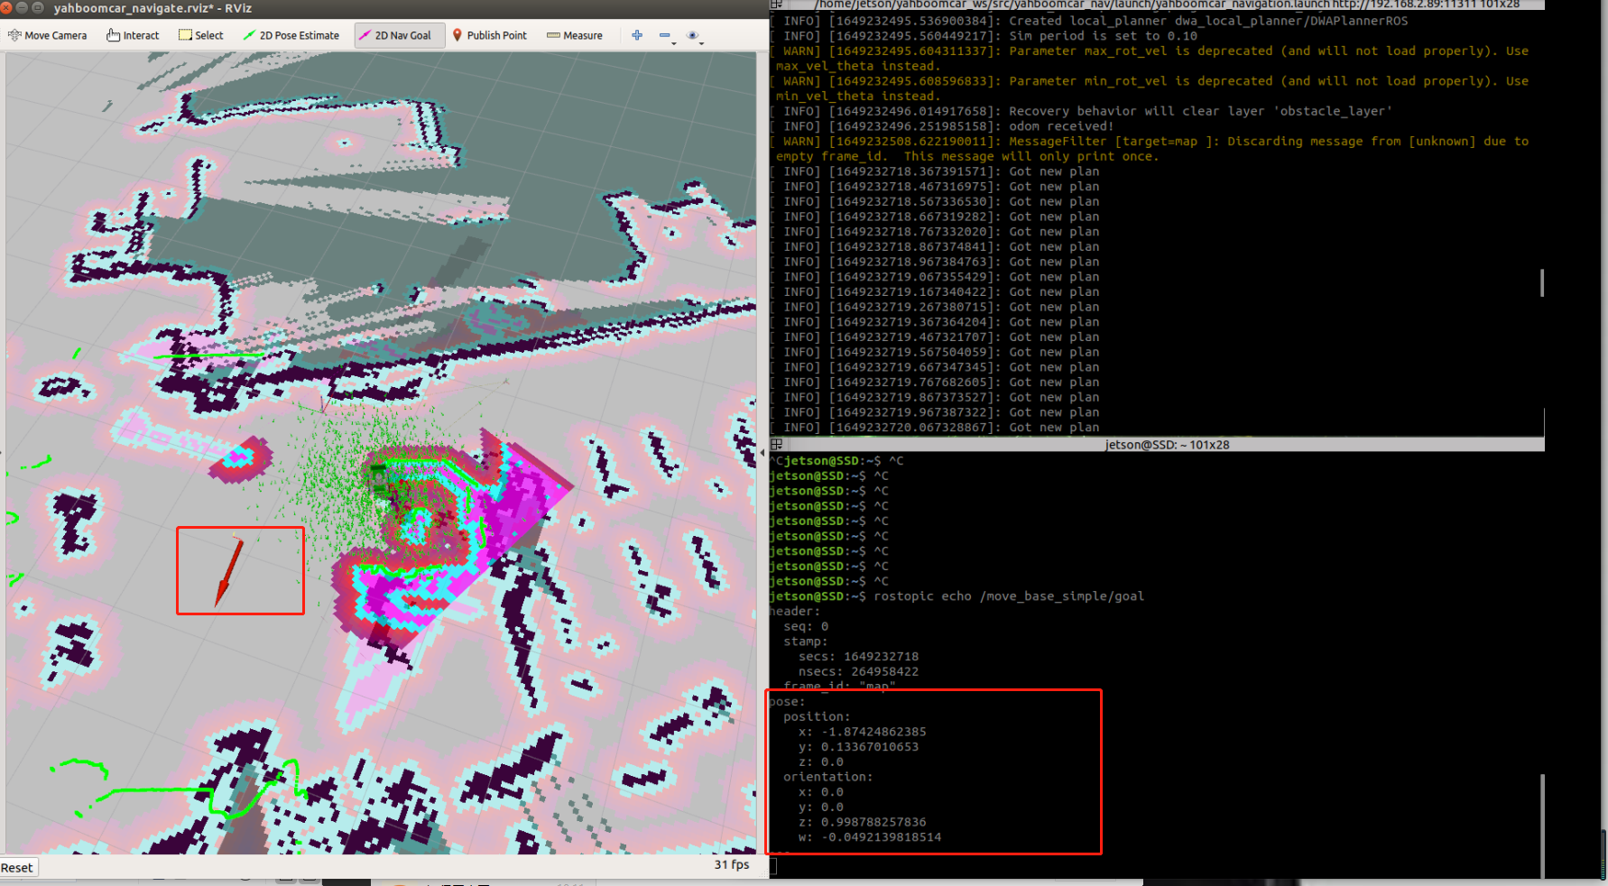Click the nsecs: 264958422 line
This screenshot has width=1608, height=886.
click(858, 671)
